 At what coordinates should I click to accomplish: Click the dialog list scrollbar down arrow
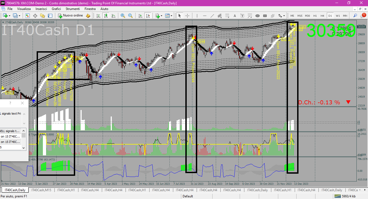(x=24, y=148)
